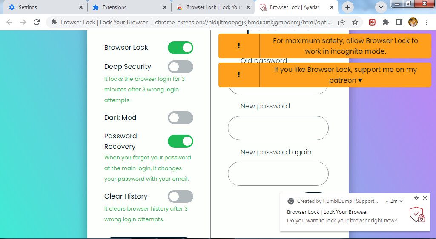Enable the Clear History switch
The height and width of the screenshot is (239, 436).
[181, 196]
